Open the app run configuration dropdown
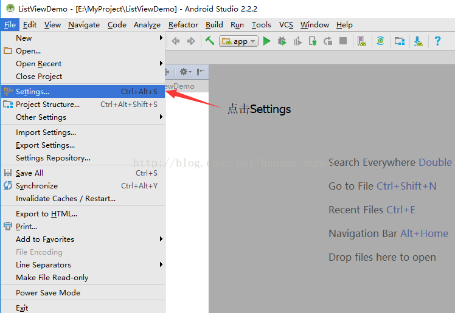This screenshot has height=313, width=455. pyautogui.click(x=239, y=41)
